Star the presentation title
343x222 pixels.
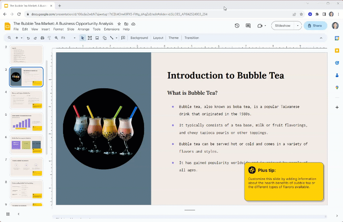pos(119,24)
